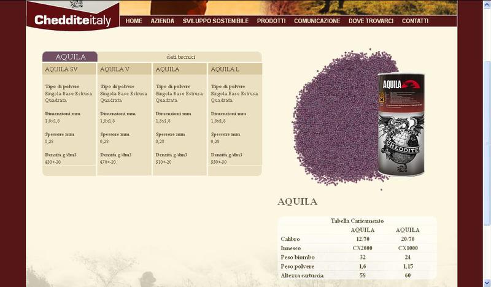Open the COMUNICAZIONE menu
This screenshot has width=491, height=287.
point(317,21)
